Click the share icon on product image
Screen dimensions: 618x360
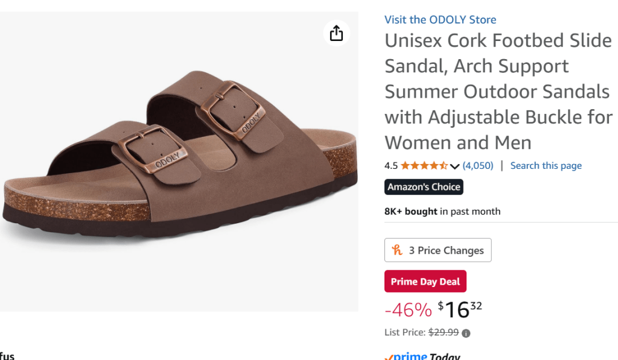(336, 33)
